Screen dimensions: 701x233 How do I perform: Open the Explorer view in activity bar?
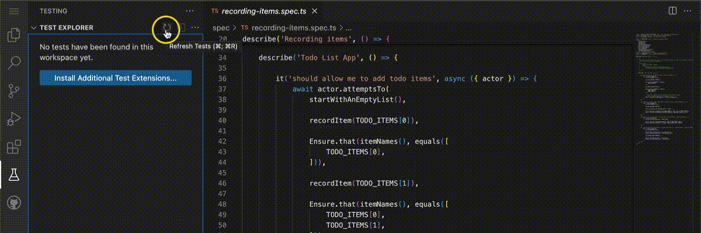(13, 35)
